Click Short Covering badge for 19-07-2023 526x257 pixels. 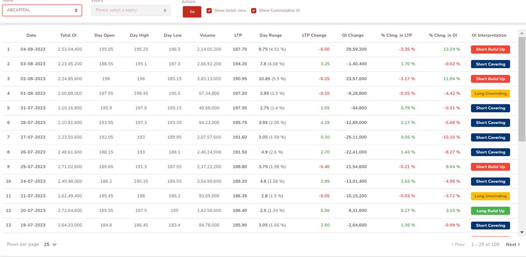tap(490, 226)
